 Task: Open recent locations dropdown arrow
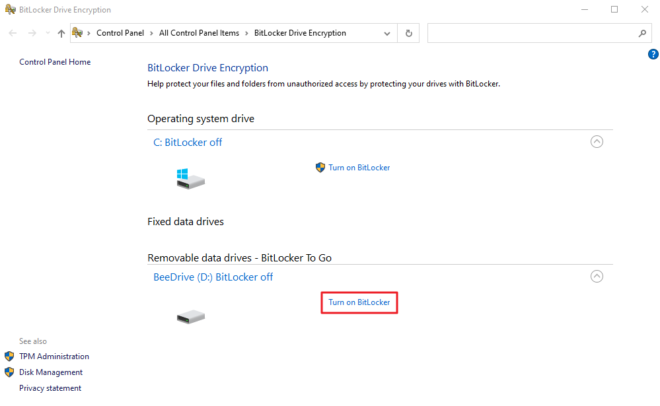click(48, 33)
